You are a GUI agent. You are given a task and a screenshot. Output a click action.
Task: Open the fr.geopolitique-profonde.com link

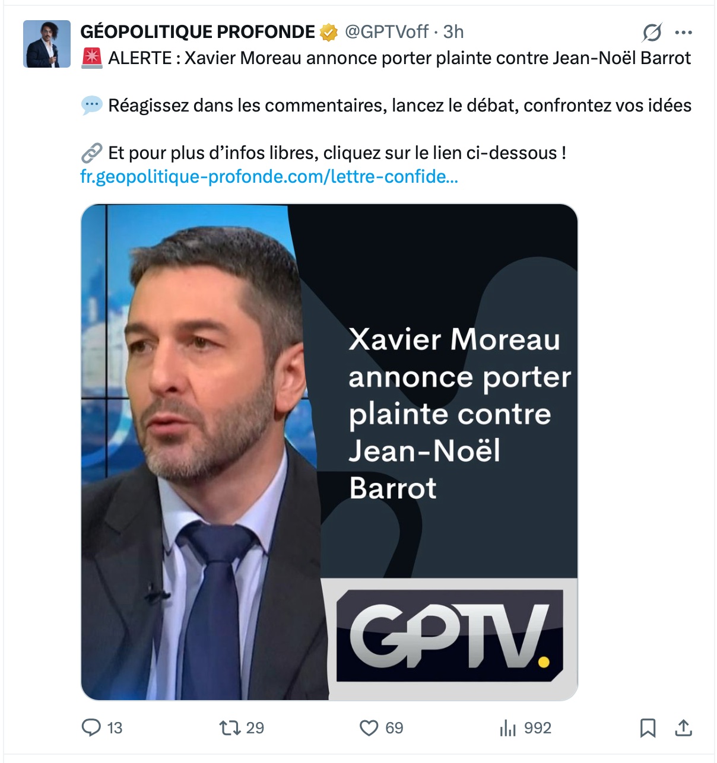click(269, 177)
